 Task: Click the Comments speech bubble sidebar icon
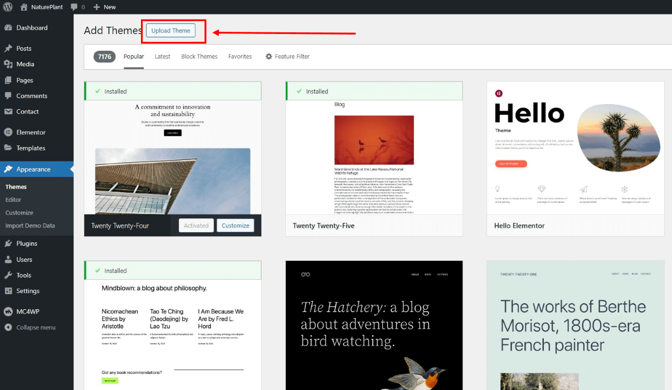click(8, 96)
